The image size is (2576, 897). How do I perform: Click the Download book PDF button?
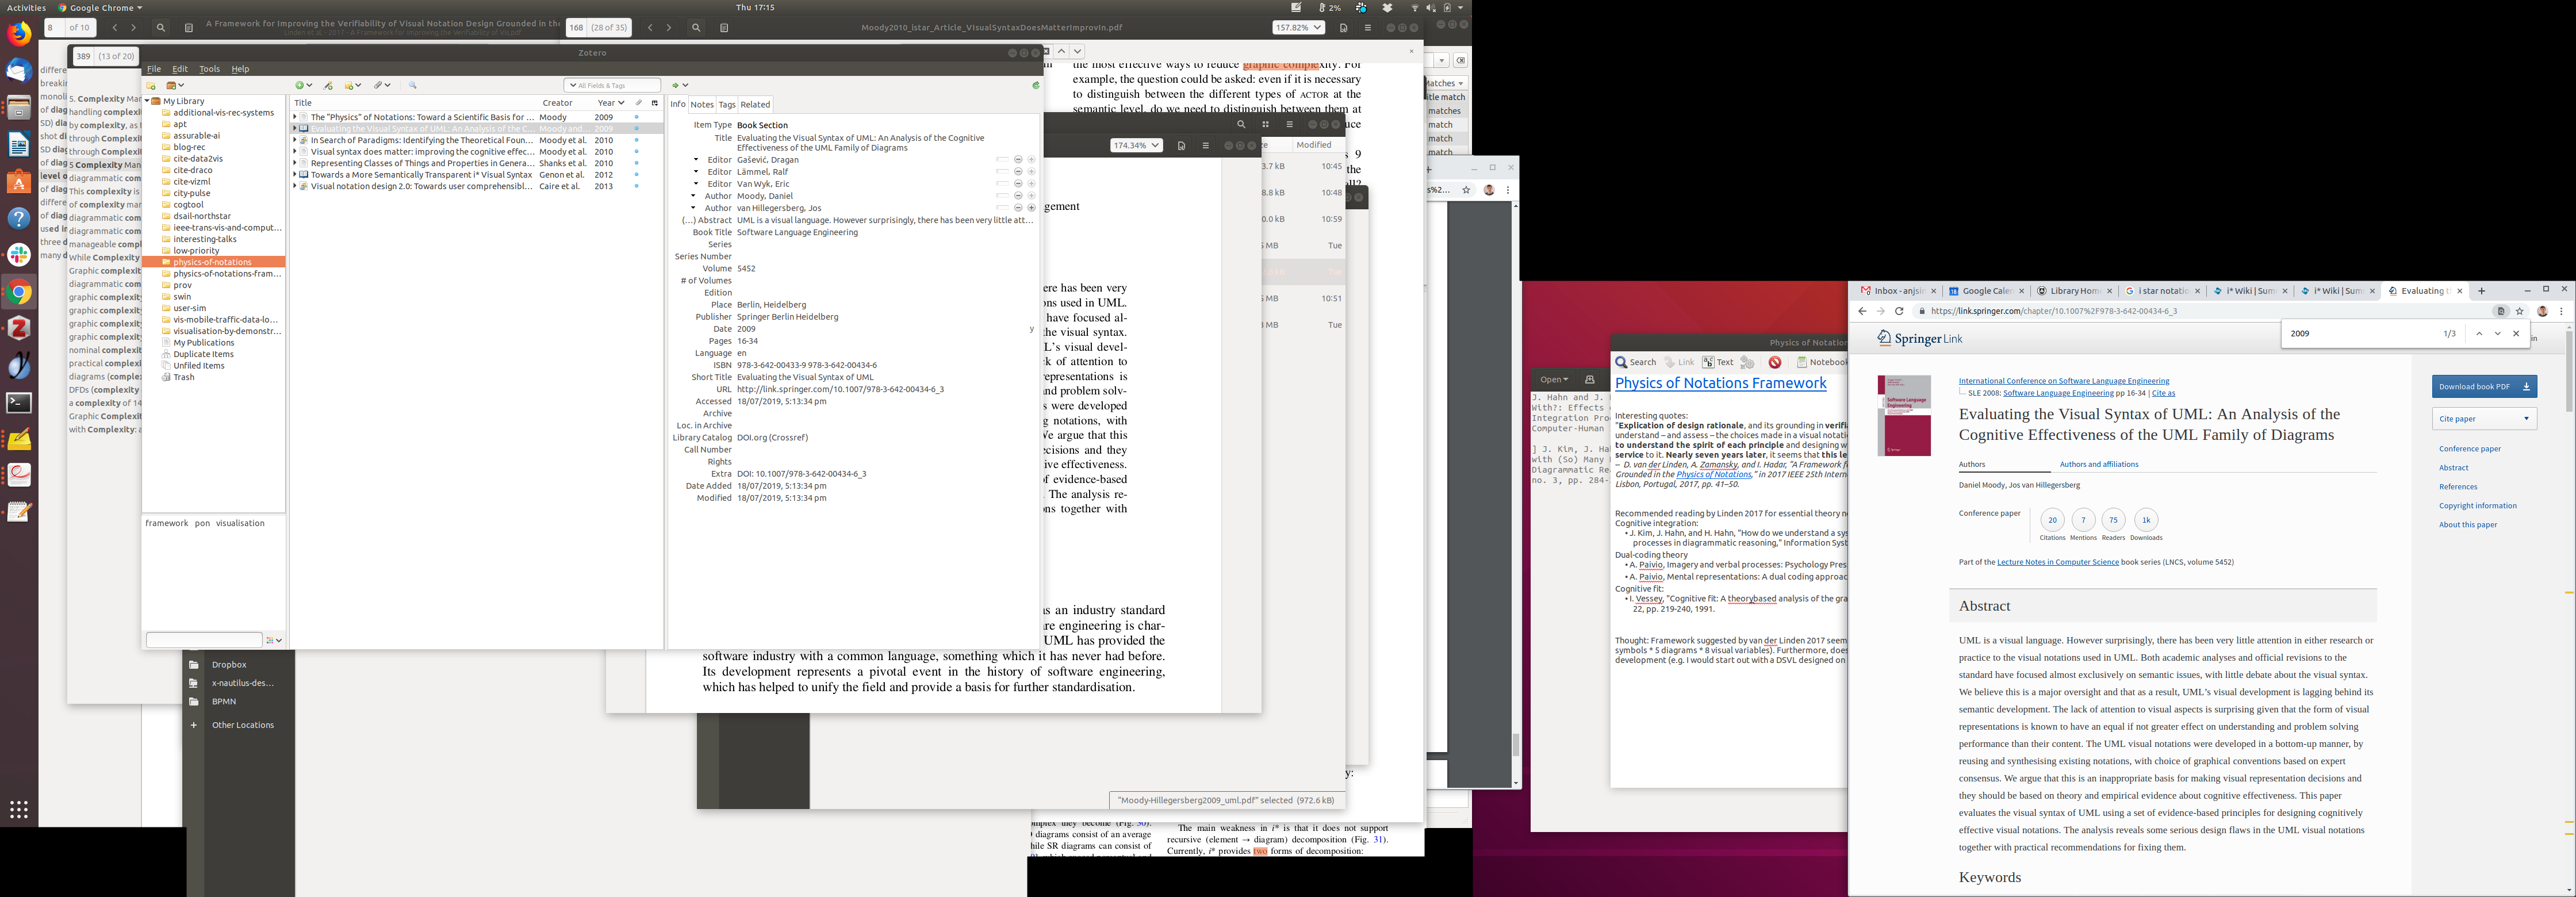point(2484,386)
